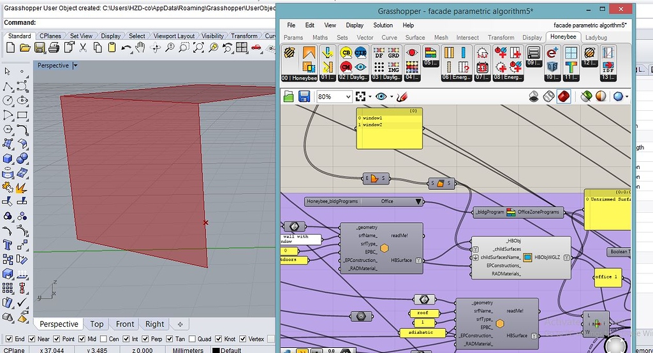Switch to the Top viewport tab
The width and height of the screenshot is (653, 353).
pyautogui.click(x=97, y=324)
